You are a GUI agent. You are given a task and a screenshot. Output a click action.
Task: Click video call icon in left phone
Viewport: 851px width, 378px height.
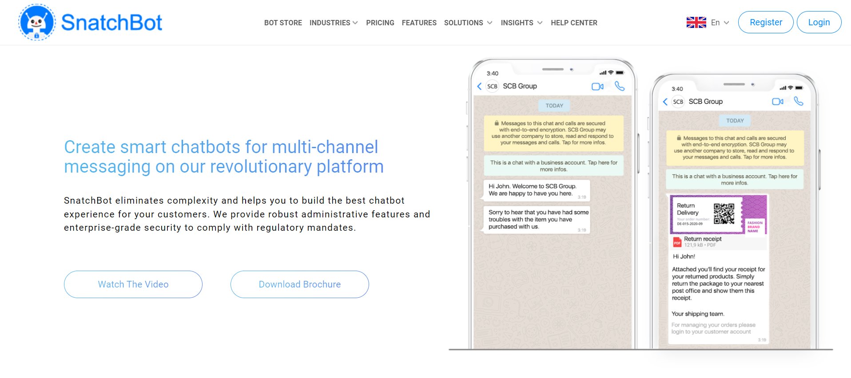(597, 87)
